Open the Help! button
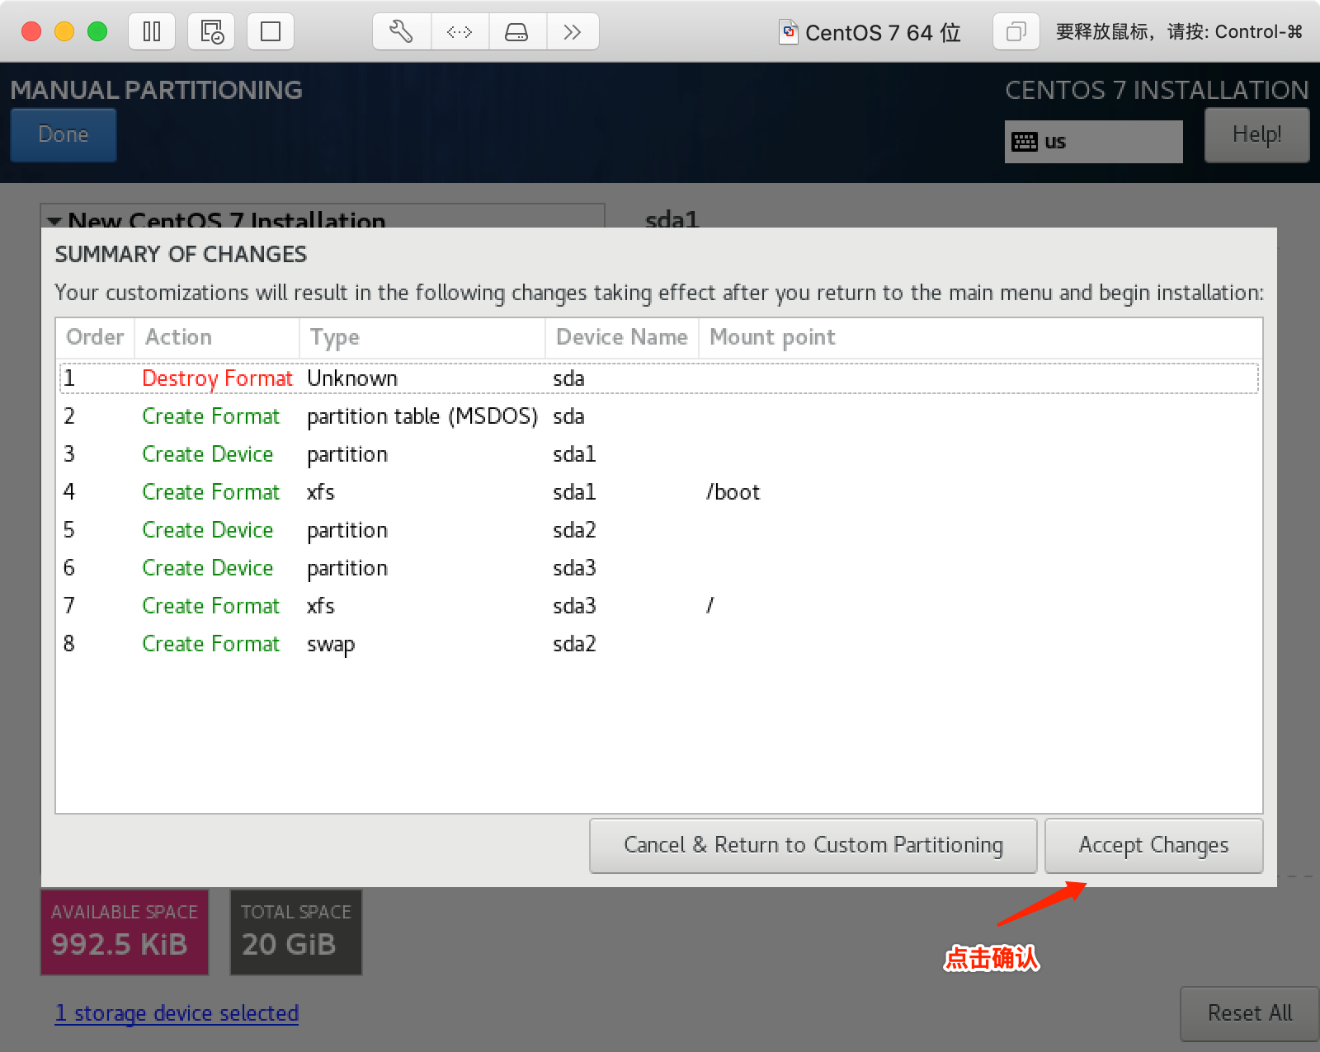The height and width of the screenshot is (1052, 1320). click(x=1256, y=134)
